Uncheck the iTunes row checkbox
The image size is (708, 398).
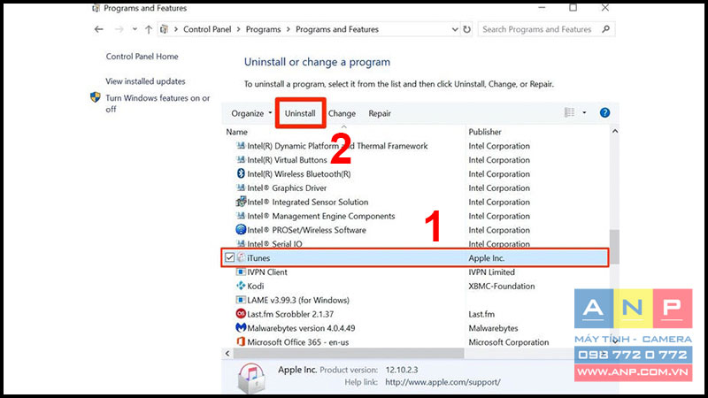coord(229,257)
